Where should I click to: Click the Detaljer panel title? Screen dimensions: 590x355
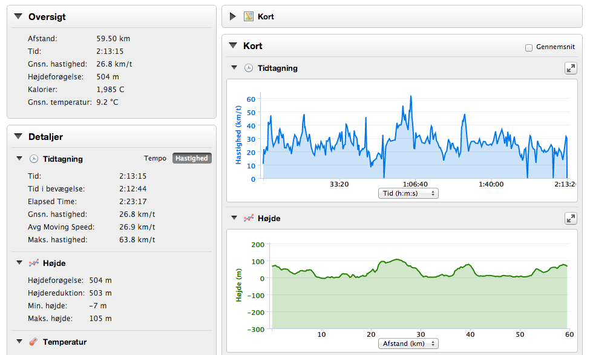pos(45,137)
